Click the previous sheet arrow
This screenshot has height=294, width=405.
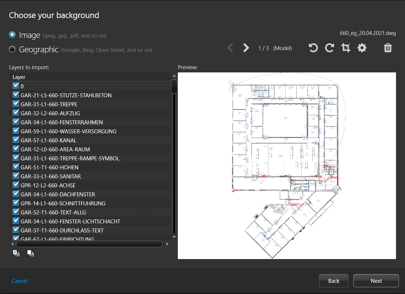click(x=230, y=48)
